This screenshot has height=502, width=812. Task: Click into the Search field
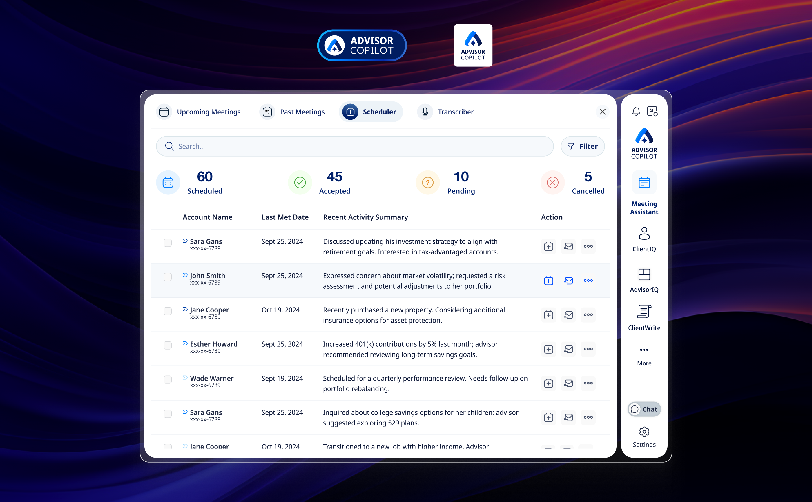[354, 146]
